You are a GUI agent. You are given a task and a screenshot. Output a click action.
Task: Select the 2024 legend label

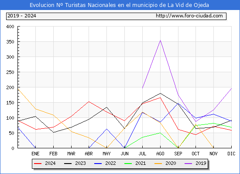coord(50,163)
